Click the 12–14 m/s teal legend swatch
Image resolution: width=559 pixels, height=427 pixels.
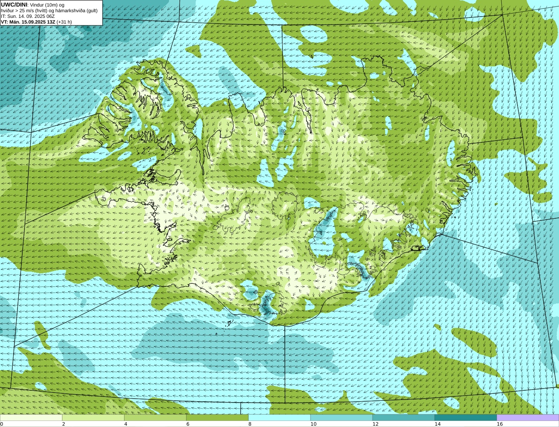click(x=404, y=417)
